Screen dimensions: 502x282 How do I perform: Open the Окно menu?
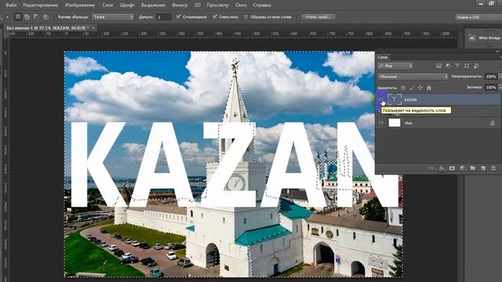coord(241,5)
